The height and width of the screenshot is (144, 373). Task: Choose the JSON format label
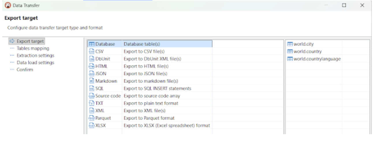[x=101, y=74]
